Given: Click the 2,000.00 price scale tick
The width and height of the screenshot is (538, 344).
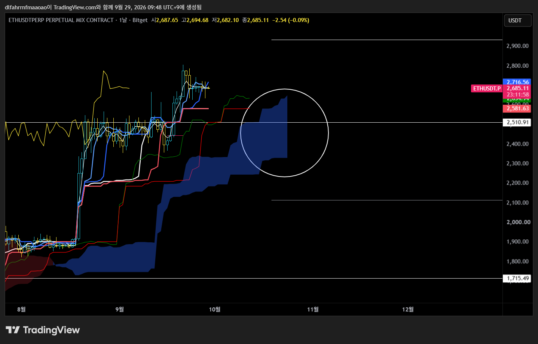Looking at the screenshot, I should pyautogui.click(x=518, y=222).
